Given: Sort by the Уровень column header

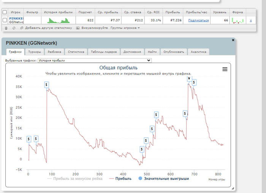Looking at the screenshot, I should click(220, 12).
